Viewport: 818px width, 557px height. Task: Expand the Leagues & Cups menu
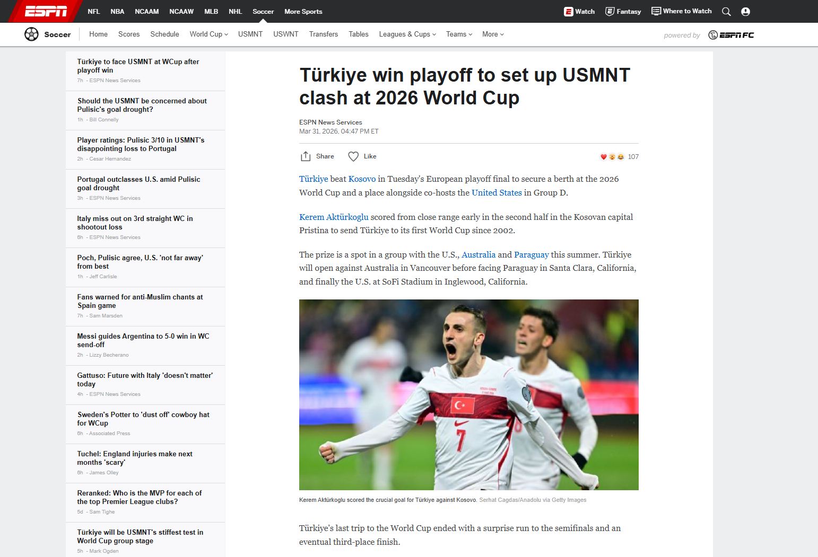click(x=407, y=34)
